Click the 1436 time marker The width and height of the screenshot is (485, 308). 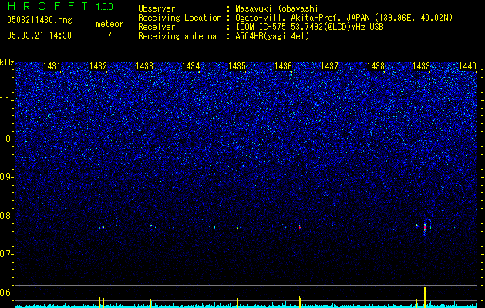(x=283, y=66)
